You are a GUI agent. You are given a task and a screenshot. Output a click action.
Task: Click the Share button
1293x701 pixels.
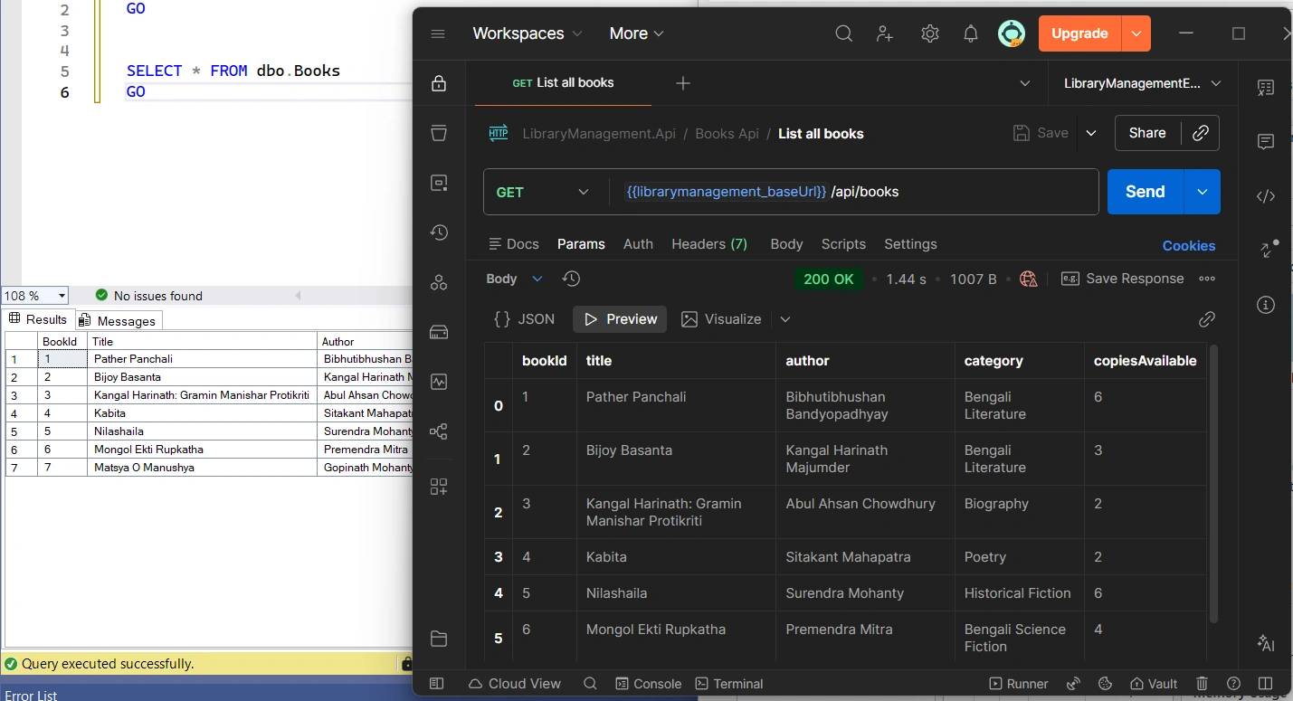(1147, 133)
